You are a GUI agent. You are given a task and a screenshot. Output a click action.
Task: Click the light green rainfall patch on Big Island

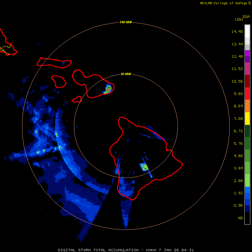coord(144,167)
